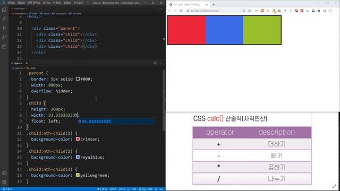The width and height of the screenshot is (340, 191).
Task: Select the index.html editor tab
Action: pos(19,8)
